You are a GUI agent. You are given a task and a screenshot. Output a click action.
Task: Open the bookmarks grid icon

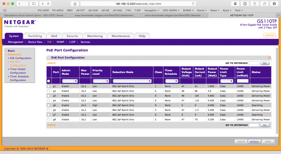[5, 10]
